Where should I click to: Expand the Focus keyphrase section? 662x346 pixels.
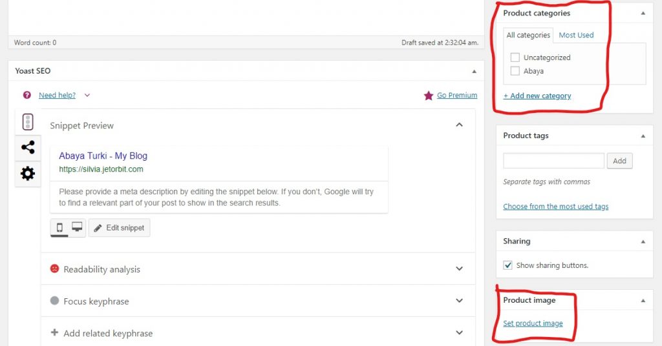pos(460,301)
